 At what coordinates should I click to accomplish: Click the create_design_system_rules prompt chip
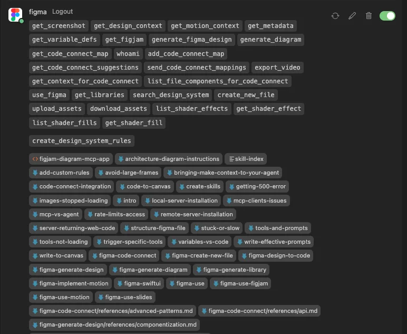(x=82, y=141)
